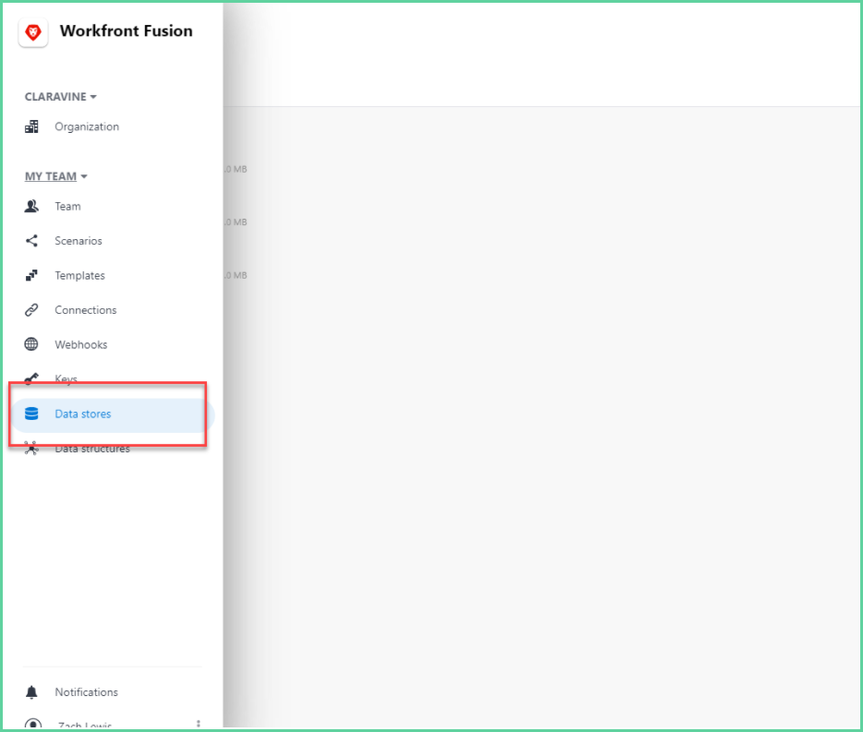The width and height of the screenshot is (863, 732).
Task: Click the Workfront Fusion lion logo
Action: tap(33, 32)
